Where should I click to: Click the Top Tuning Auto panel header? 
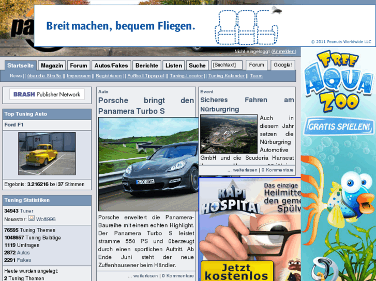47,114
